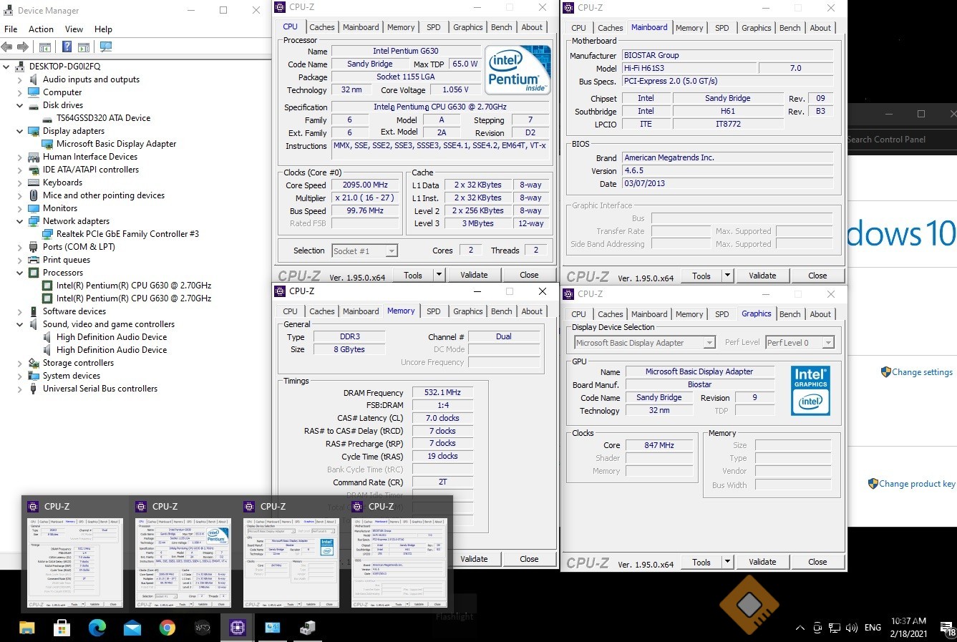Collapse the Disk drives category

(x=20, y=105)
